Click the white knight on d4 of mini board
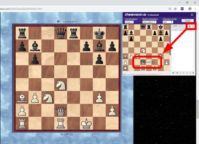199x144 pixels. [x=143, y=50]
